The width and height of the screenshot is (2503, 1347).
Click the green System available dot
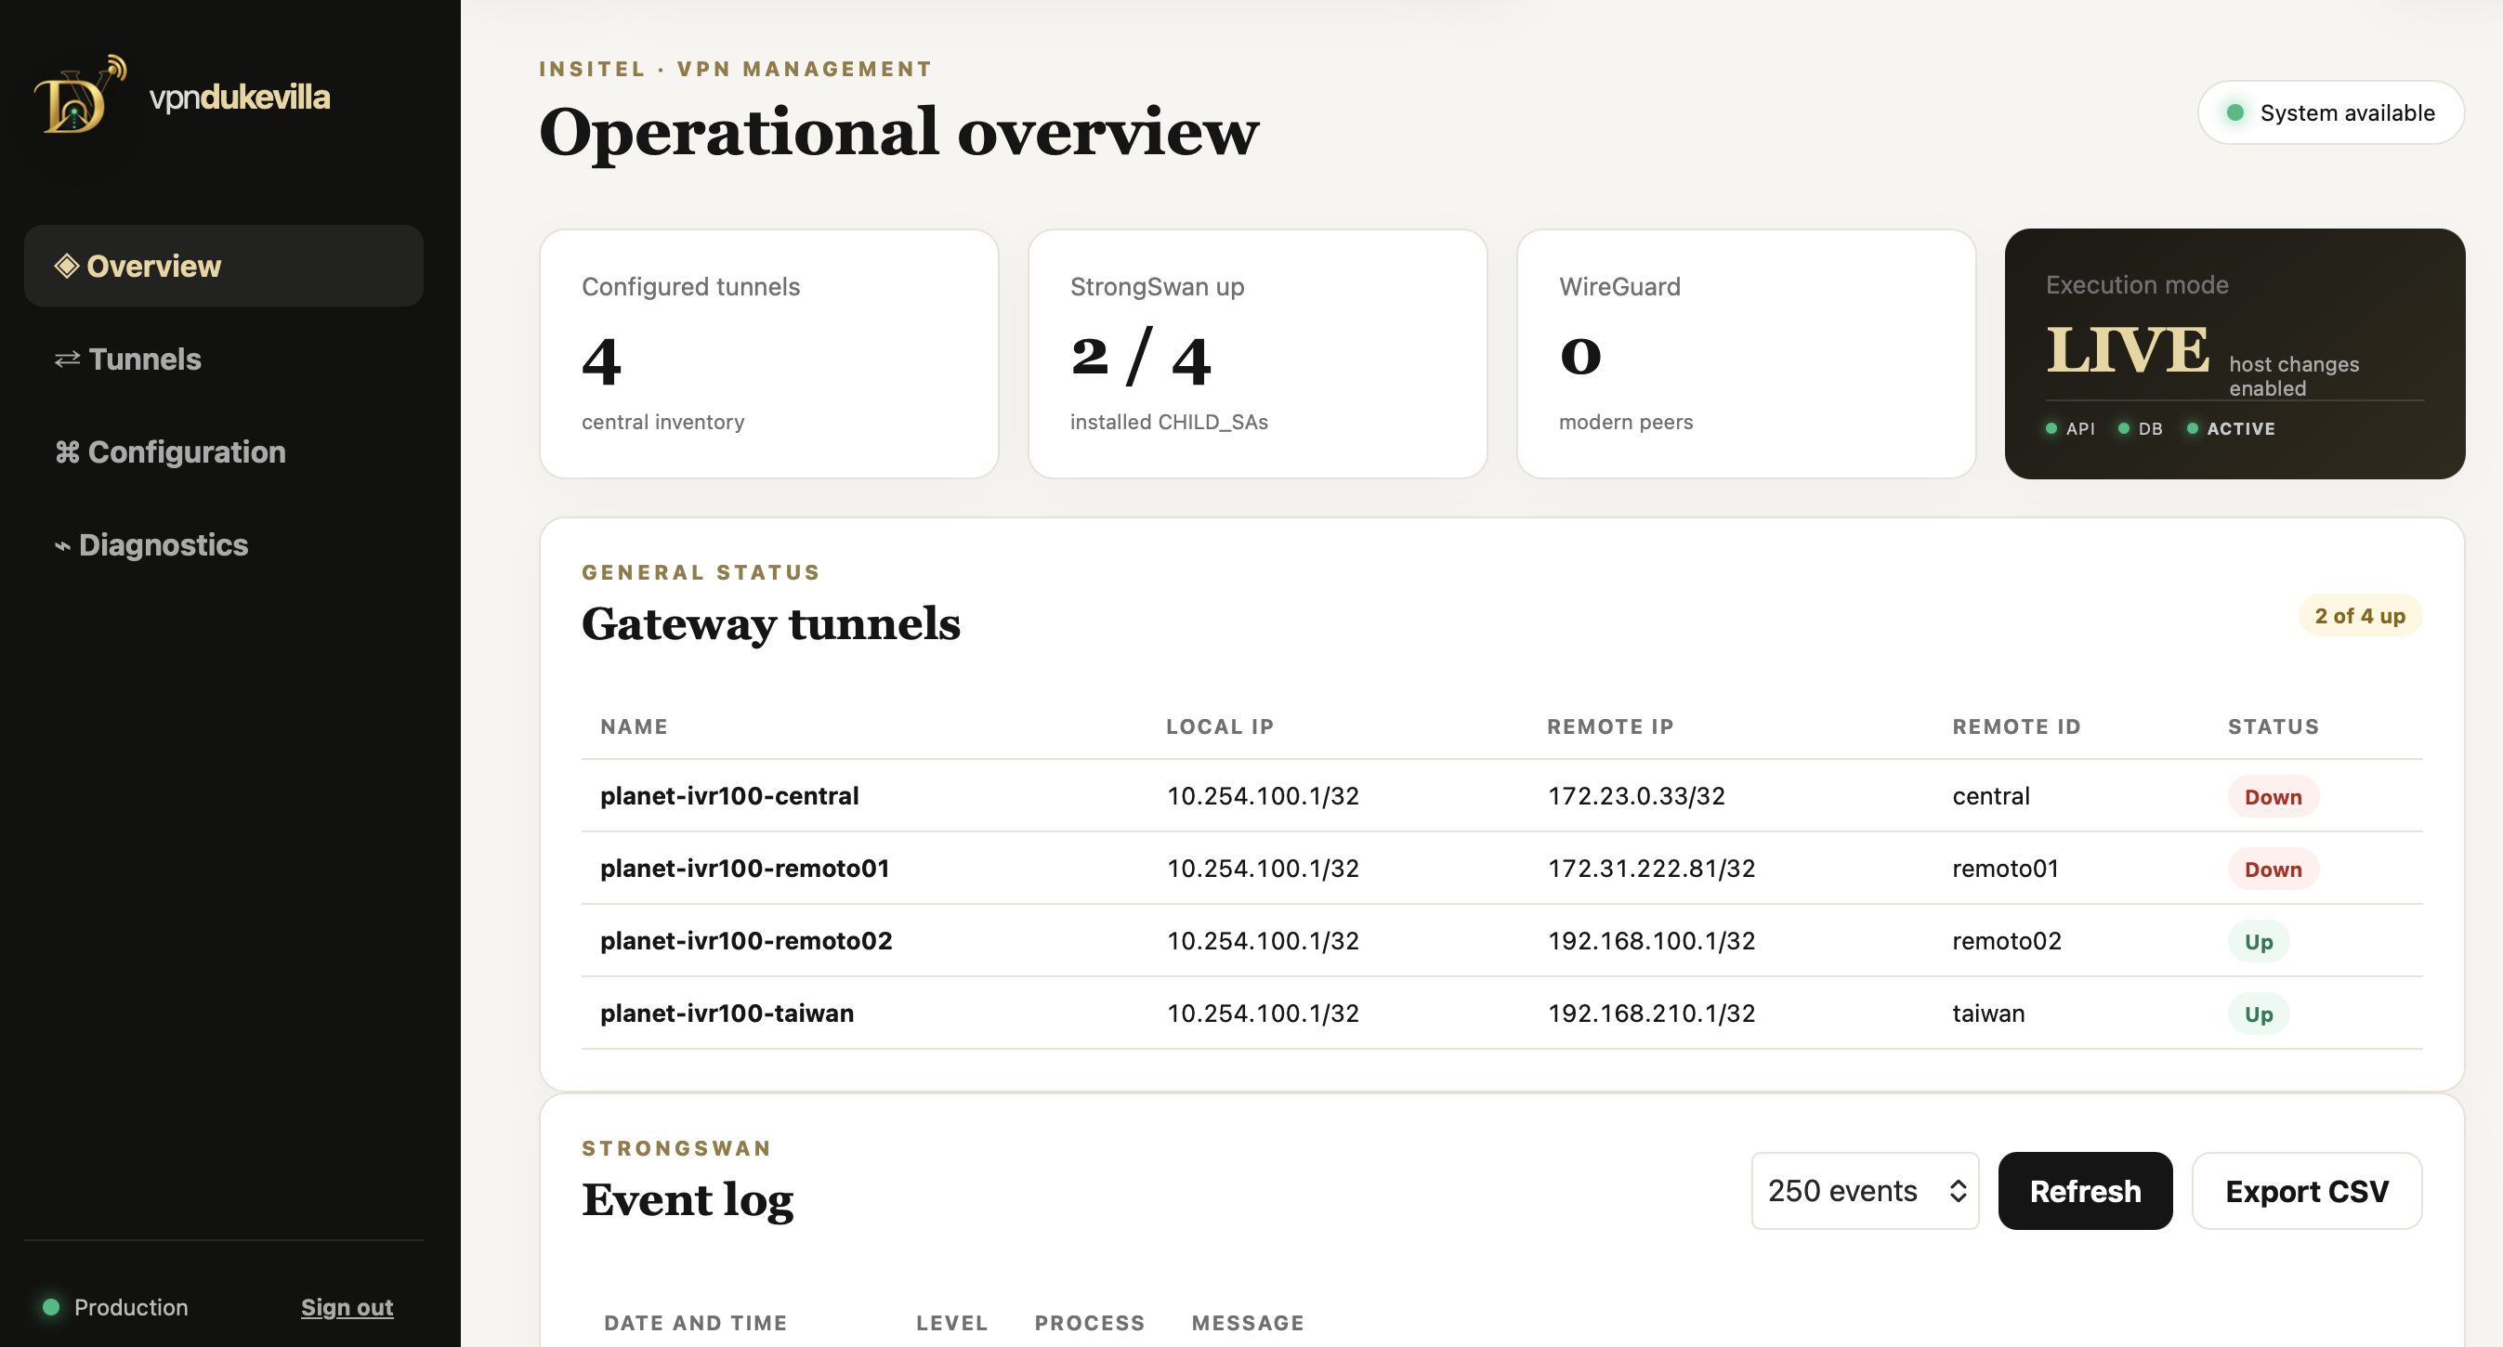pos(2234,112)
